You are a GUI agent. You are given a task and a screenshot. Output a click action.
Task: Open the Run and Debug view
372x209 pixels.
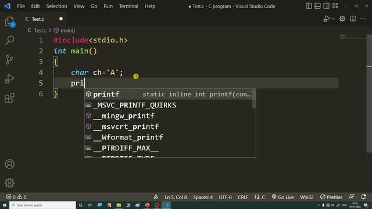click(x=9, y=79)
